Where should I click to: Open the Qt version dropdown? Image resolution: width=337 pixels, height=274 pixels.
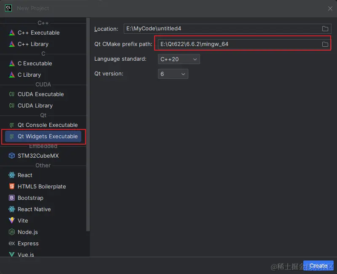(x=173, y=74)
